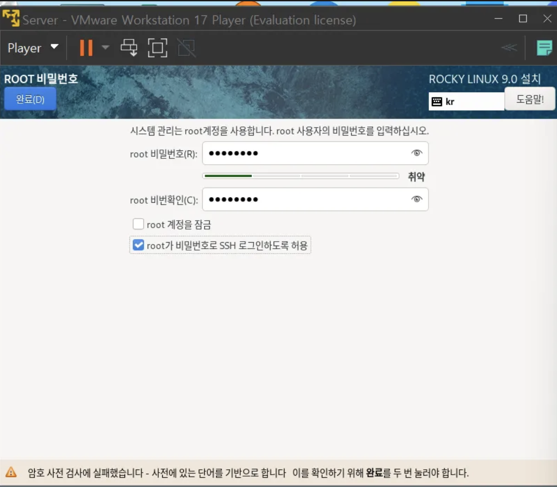This screenshot has height=487, width=557.
Task: Click the keyboard icon next to kr
Action: [x=437, y=102]
